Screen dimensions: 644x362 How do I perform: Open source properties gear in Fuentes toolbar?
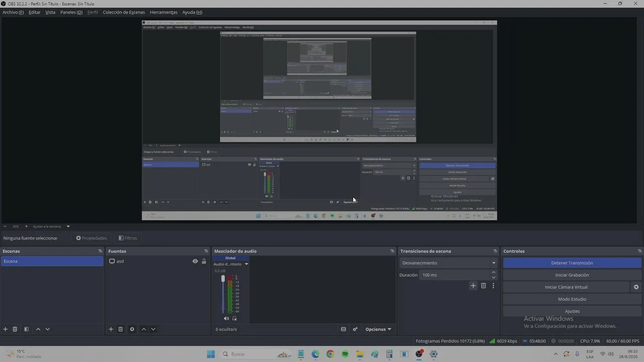pyautogui.click(x=132, y=329)
